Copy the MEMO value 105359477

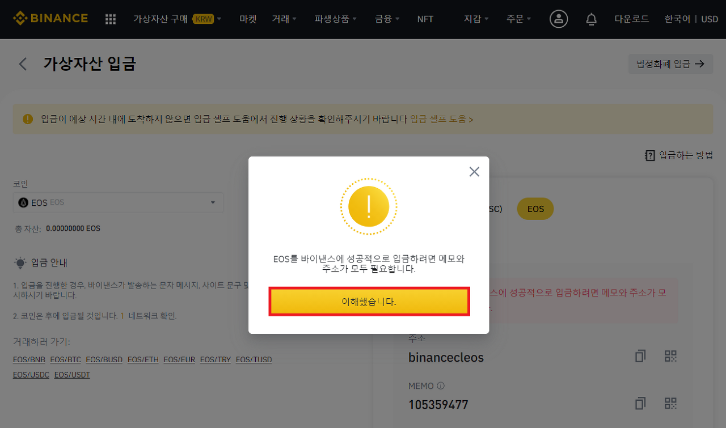[640, 403]
